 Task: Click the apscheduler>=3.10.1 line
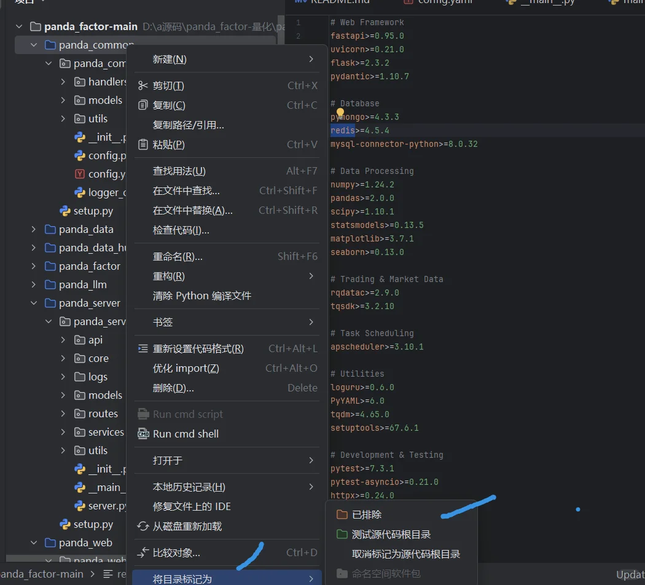377,347
